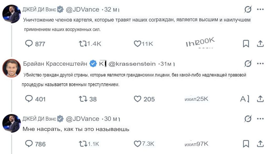Like the first tweet with 11K likes
Viewport: 269px width, 154px height.
(137, 44)
